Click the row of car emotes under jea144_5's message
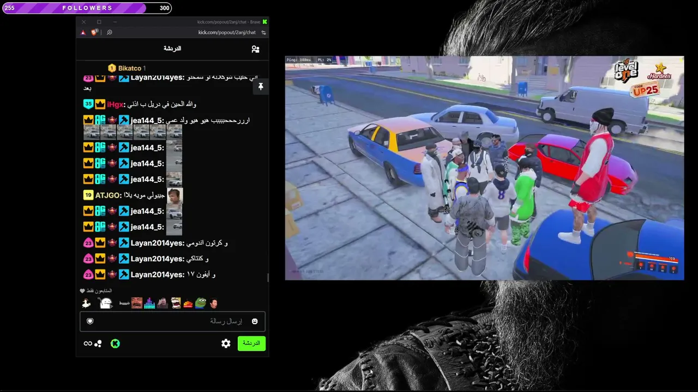Image resolution: width=698 pixels, height=392 pixels. 133,132
